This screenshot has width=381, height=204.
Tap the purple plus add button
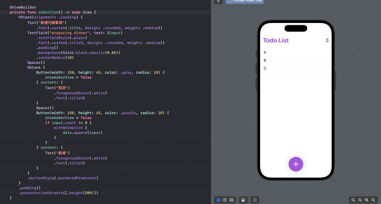[296, 164]
